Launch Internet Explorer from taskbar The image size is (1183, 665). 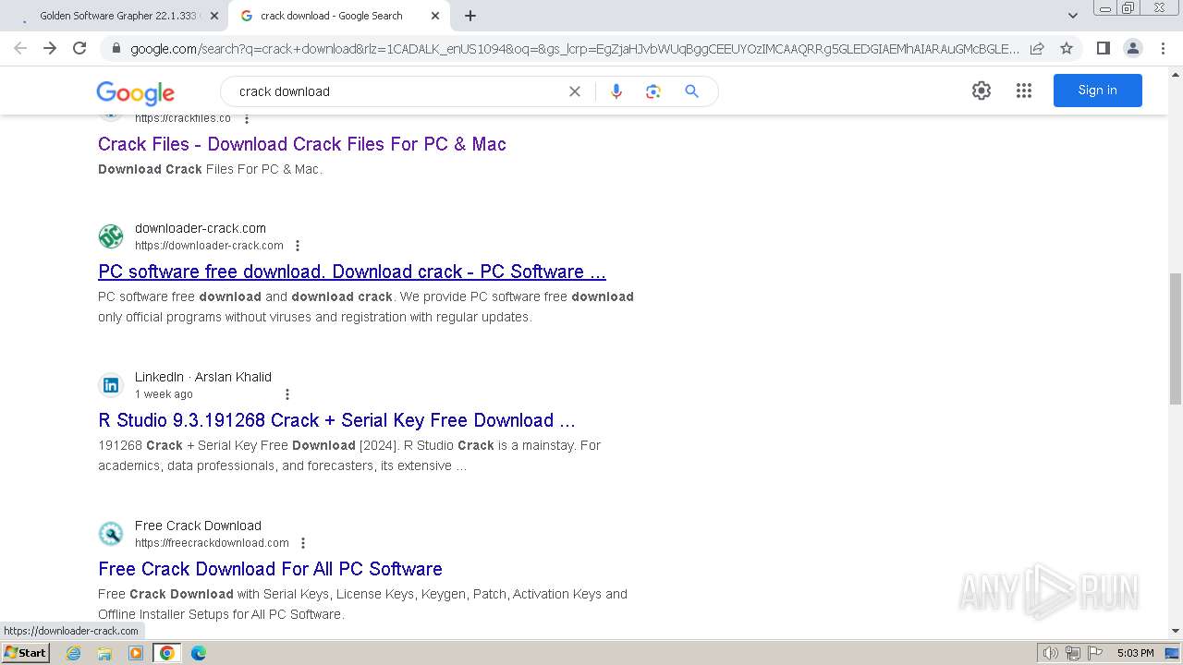click(74, 653)
